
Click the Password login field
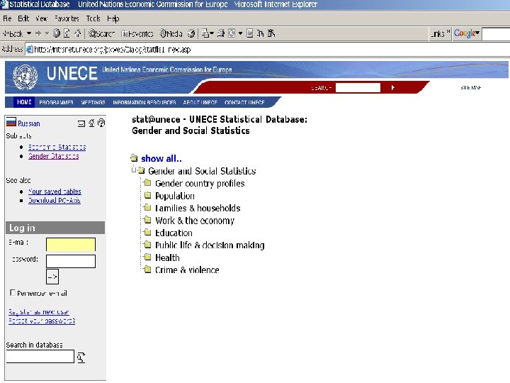[71, 261]
